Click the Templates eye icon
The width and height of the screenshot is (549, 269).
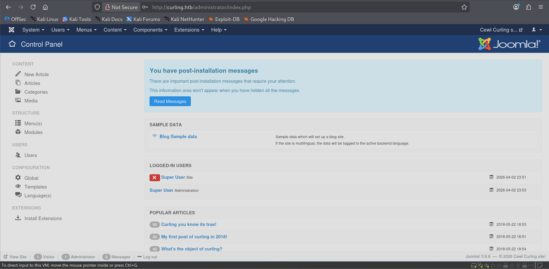18,186
